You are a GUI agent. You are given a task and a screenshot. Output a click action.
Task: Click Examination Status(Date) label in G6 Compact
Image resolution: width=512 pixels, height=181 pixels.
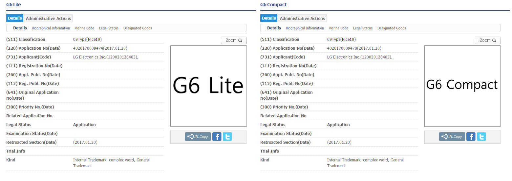coord(286,134)
